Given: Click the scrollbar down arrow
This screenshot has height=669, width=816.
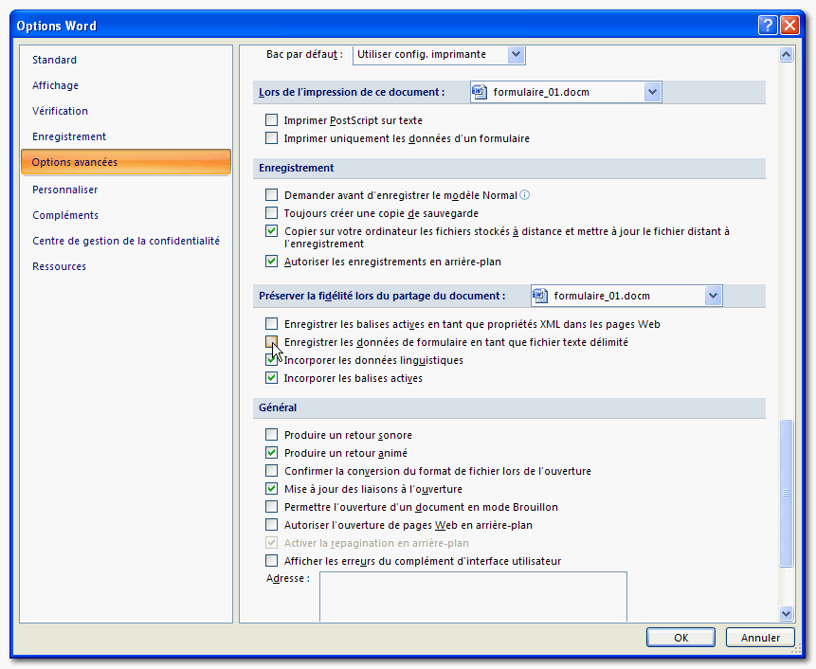Looking at the screenshot, I should point(786,613).
